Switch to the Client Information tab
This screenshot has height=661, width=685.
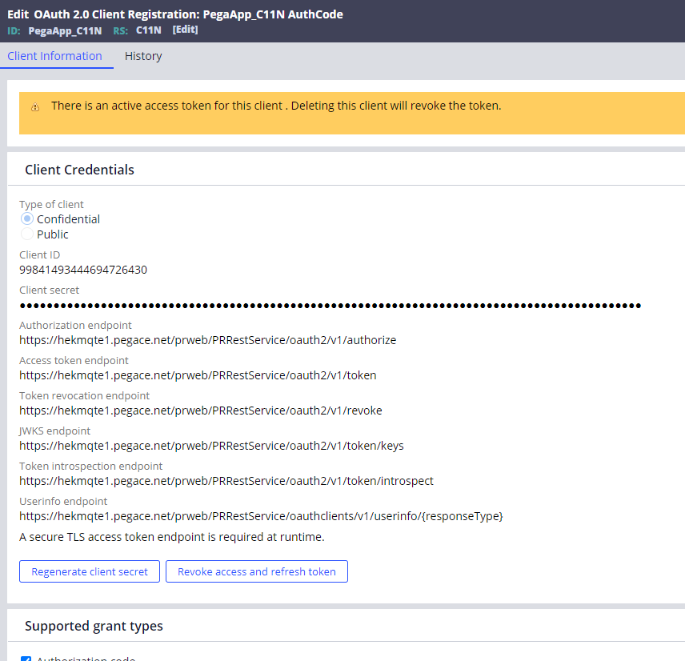(54, 56)
